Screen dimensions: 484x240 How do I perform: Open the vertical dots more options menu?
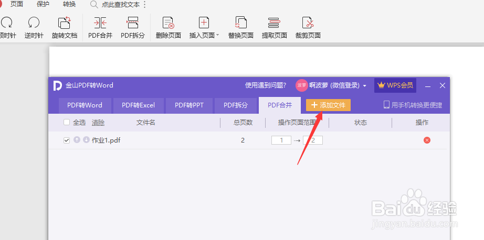(145, 5)
